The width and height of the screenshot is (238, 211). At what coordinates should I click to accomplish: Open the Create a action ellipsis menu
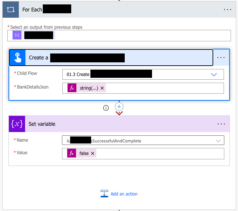point(221,58)
